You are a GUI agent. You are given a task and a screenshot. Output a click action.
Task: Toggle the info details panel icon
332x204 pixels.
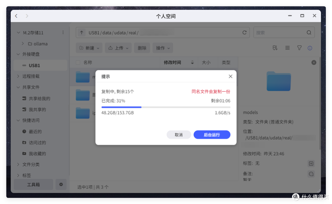[x=310, y=48]
